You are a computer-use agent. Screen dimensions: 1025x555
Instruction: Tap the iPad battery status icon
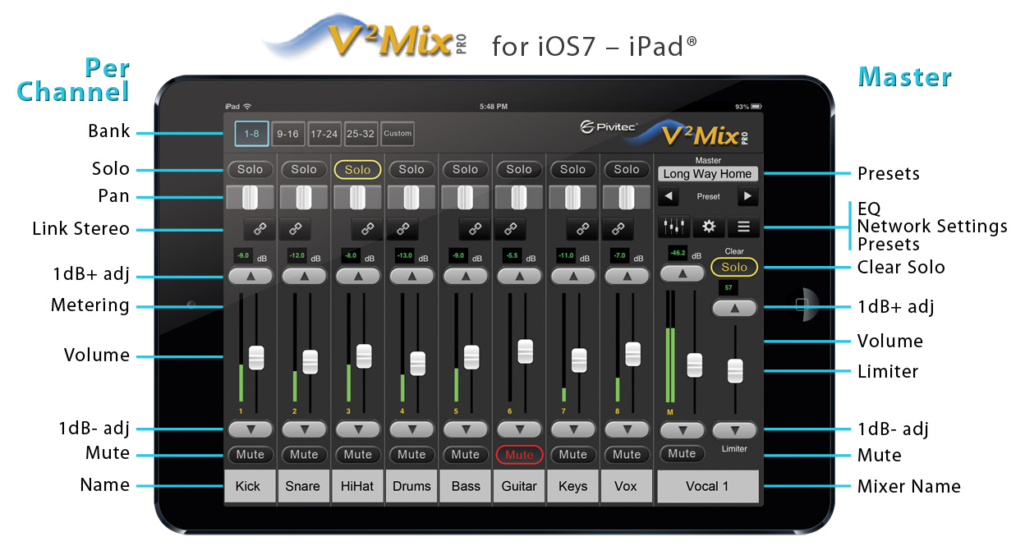[756, 107]
